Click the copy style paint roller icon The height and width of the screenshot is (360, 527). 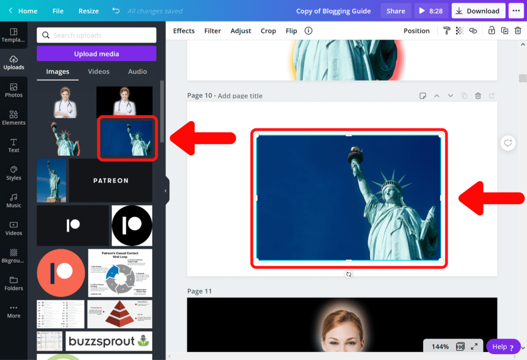447,31
